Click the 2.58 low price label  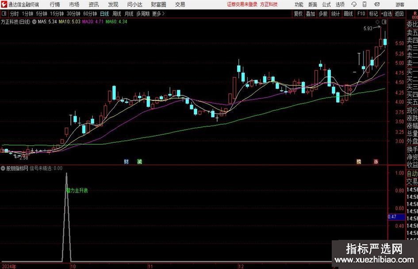(24, 158)
